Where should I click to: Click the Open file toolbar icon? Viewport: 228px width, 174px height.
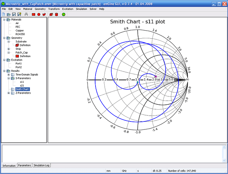(x=9, y=14)
